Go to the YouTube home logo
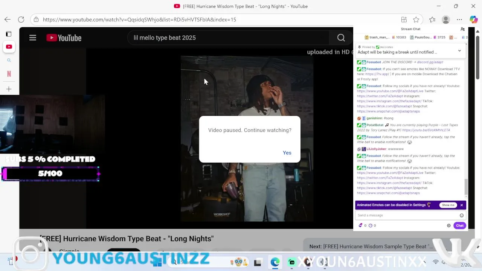The image size is (482, 271). [64, 38]
